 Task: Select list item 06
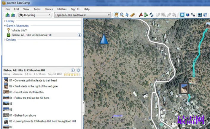pos(11,109)
